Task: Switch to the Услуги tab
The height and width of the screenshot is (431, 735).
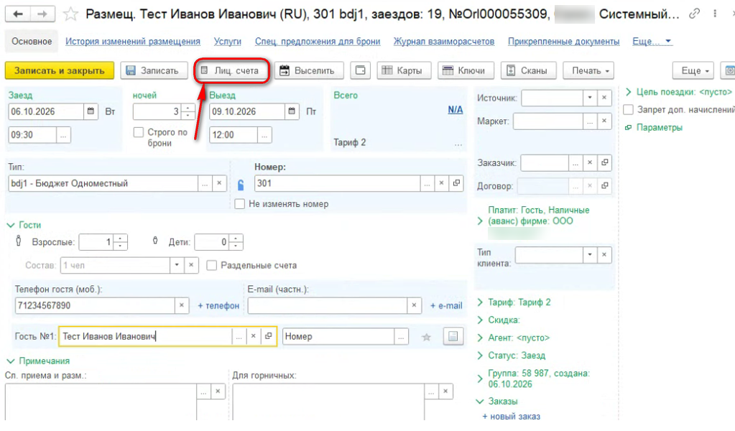Action: pyautogui.click(x=227, y=41)
